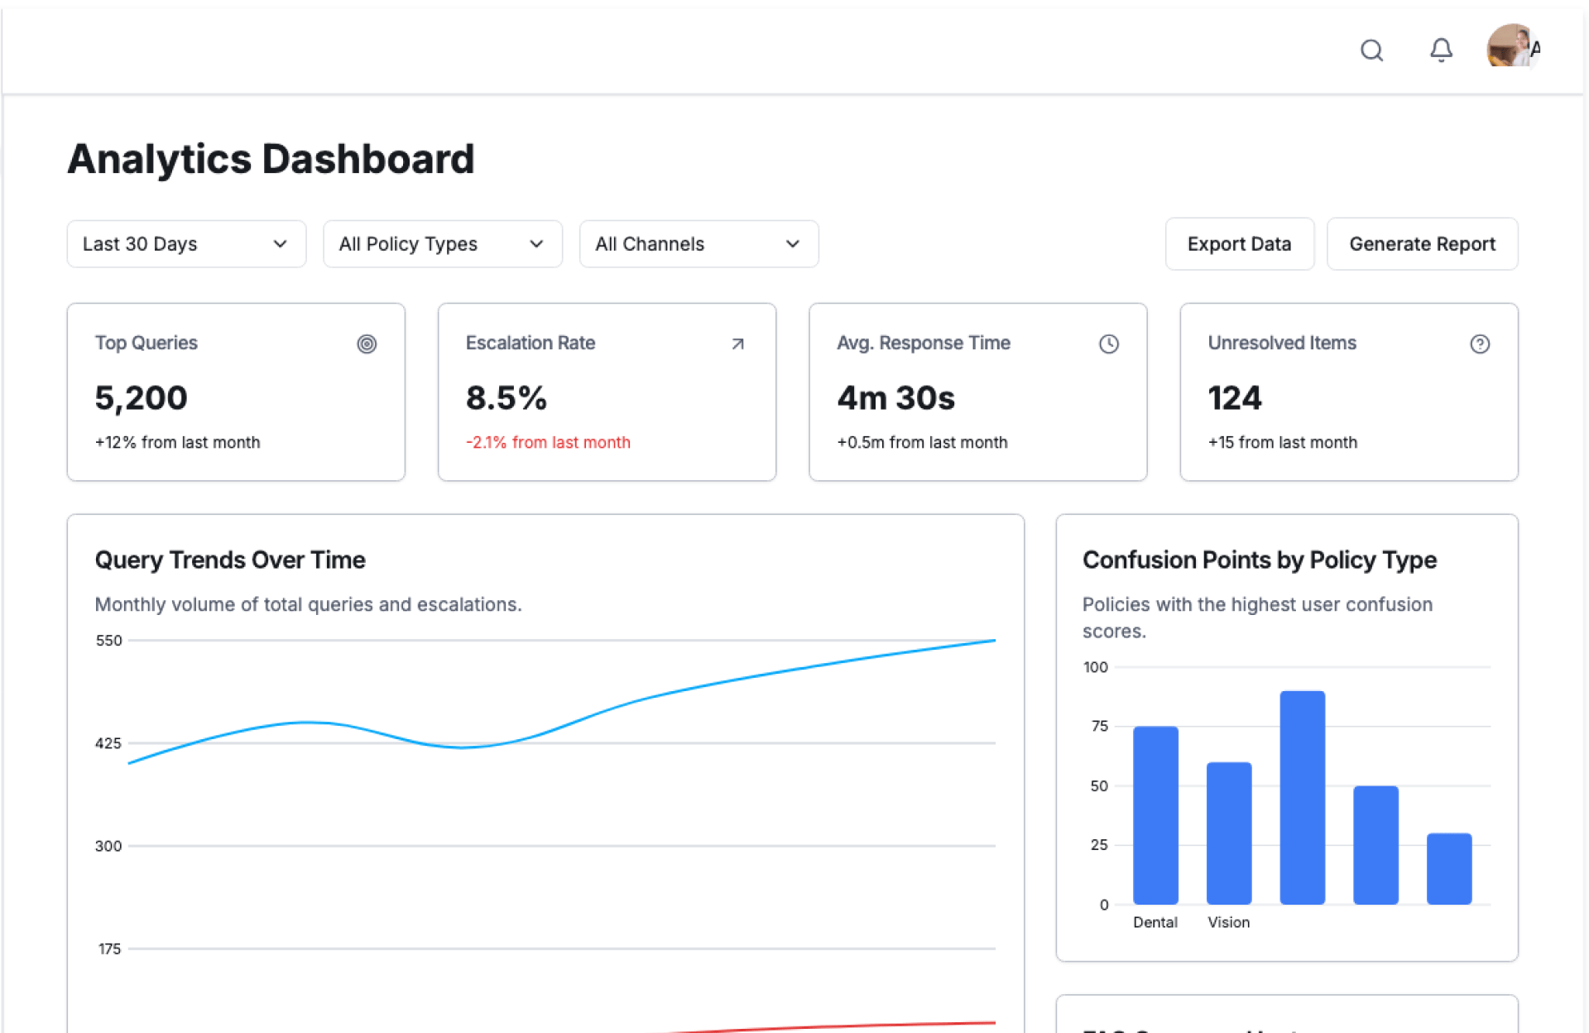Click the Avg. Response Time clock icon
Viewport: 1589px width, 1033px height.
pyautogui.click(x=1108, y=344)
